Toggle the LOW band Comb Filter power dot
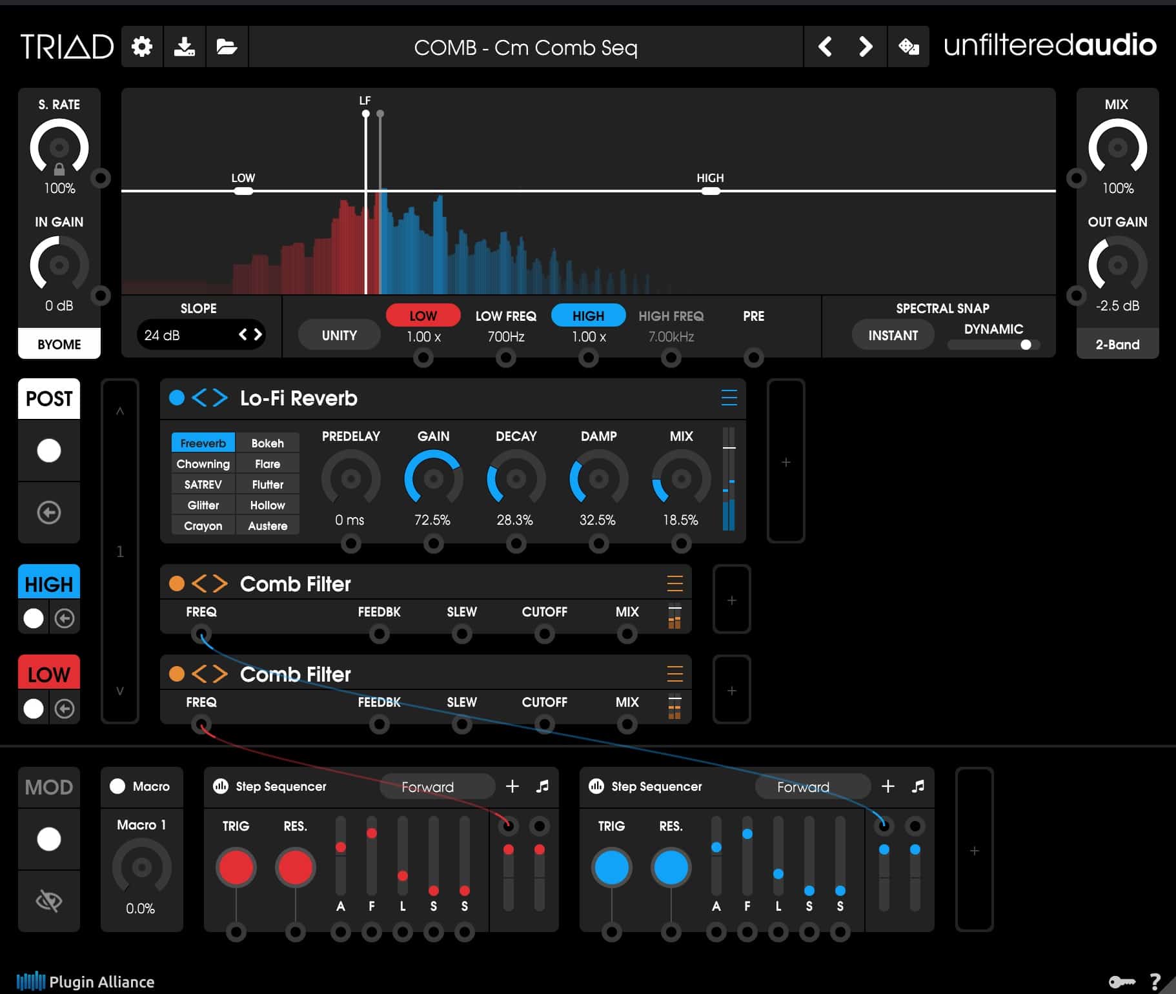Screen dimensions: 1176x994 (x=177, y=674)
